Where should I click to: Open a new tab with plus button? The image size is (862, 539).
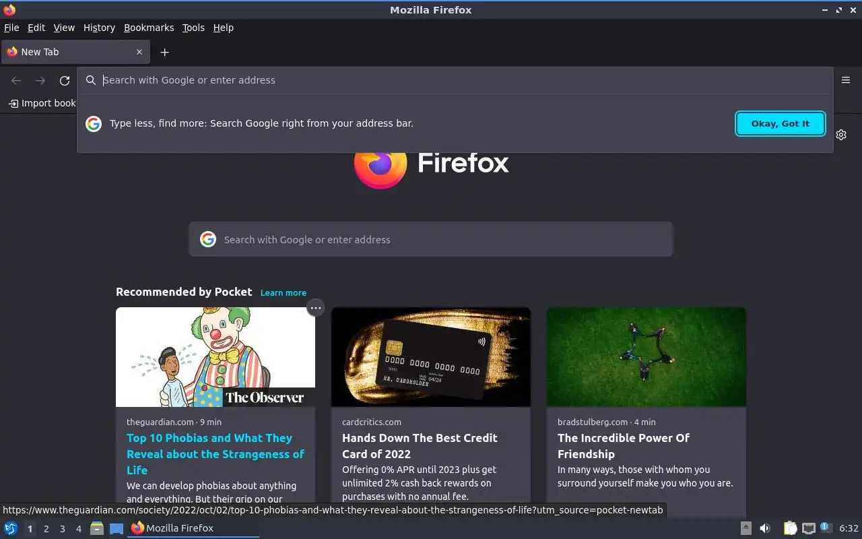pos(164,52)
